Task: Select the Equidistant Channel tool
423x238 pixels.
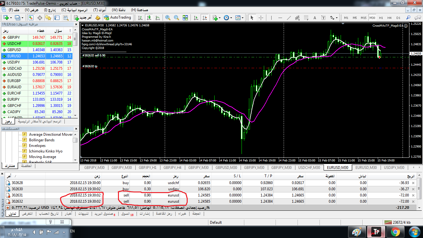Action: click(x=298, y=18)
